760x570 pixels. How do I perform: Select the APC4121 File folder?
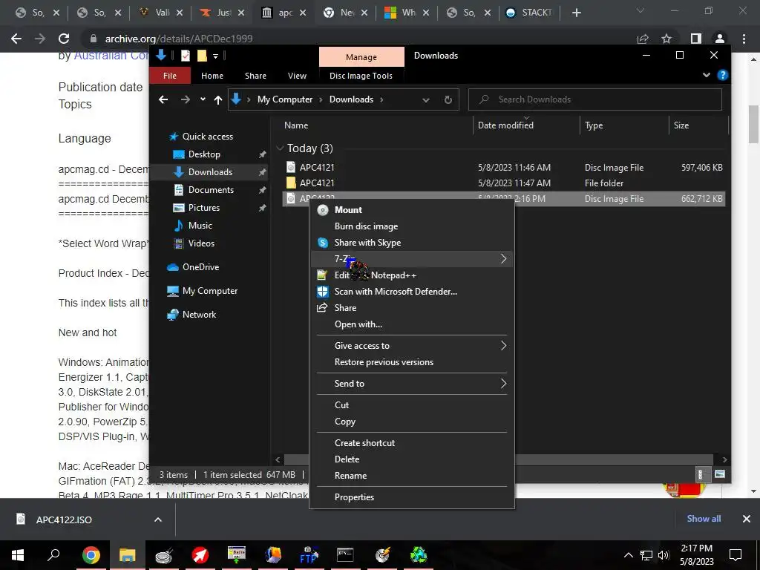[x=503, y=183]
